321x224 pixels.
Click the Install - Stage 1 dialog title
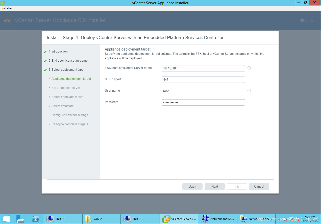pyautogui.click(x=135, y=38)
